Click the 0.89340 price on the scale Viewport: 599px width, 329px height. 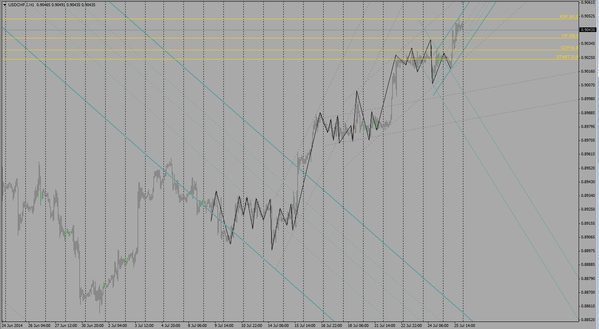tap(588, 196)
